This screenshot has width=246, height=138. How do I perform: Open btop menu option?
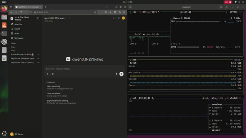pyautogui.click(x=144, y=12)
